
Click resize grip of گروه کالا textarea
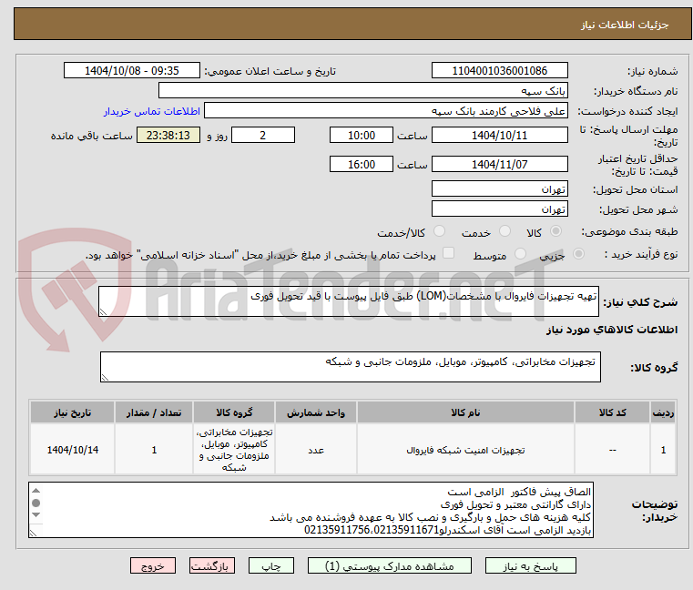106,378
